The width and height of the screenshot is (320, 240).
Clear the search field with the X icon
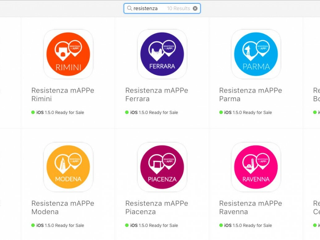[195, 8]
